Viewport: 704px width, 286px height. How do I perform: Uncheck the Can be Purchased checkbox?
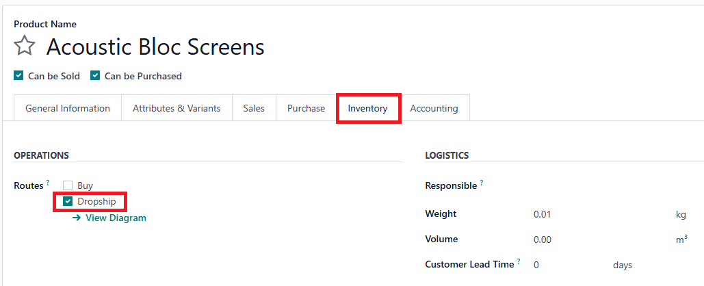(x=96, y=76)
